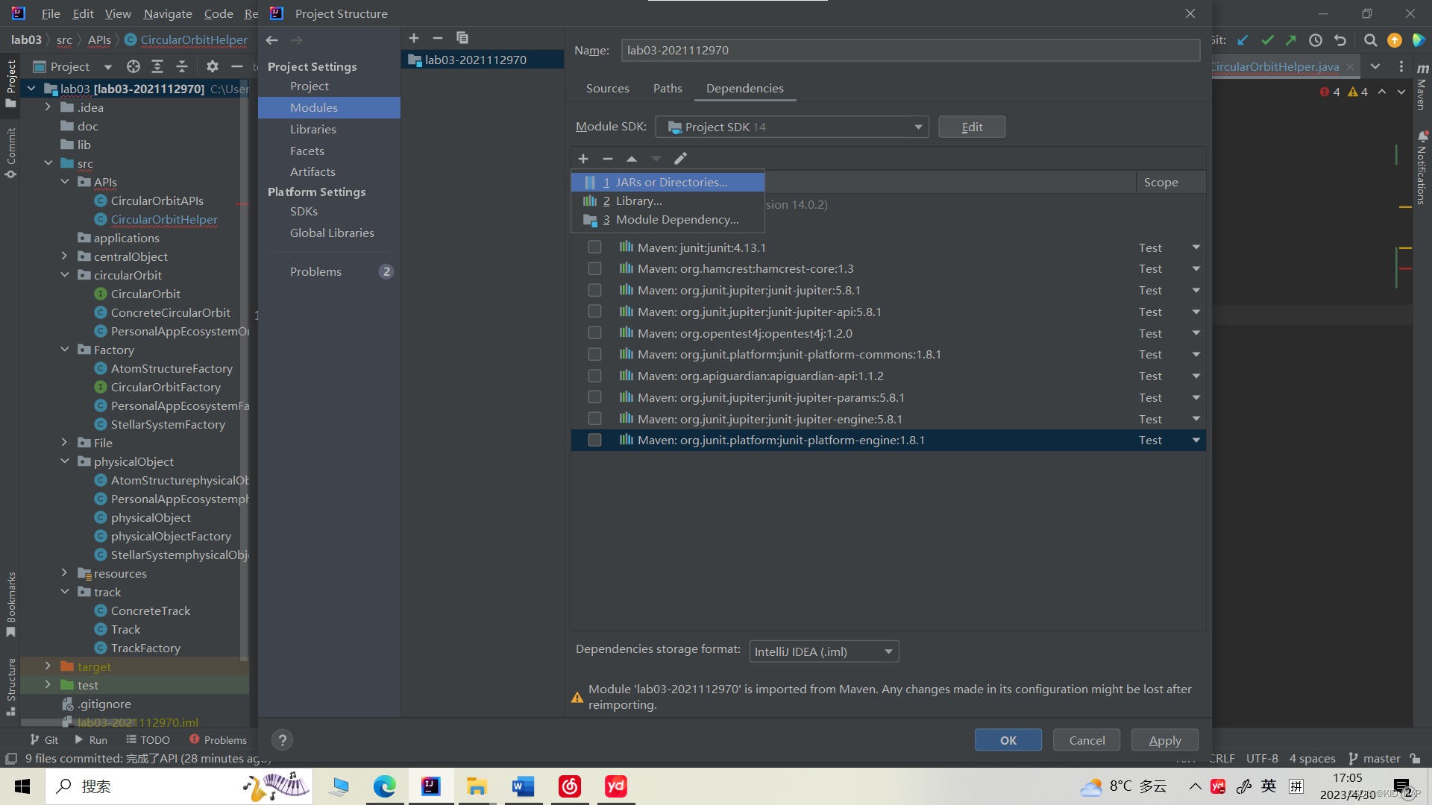Click the add dependency plus icon

(x=583, y=159)
